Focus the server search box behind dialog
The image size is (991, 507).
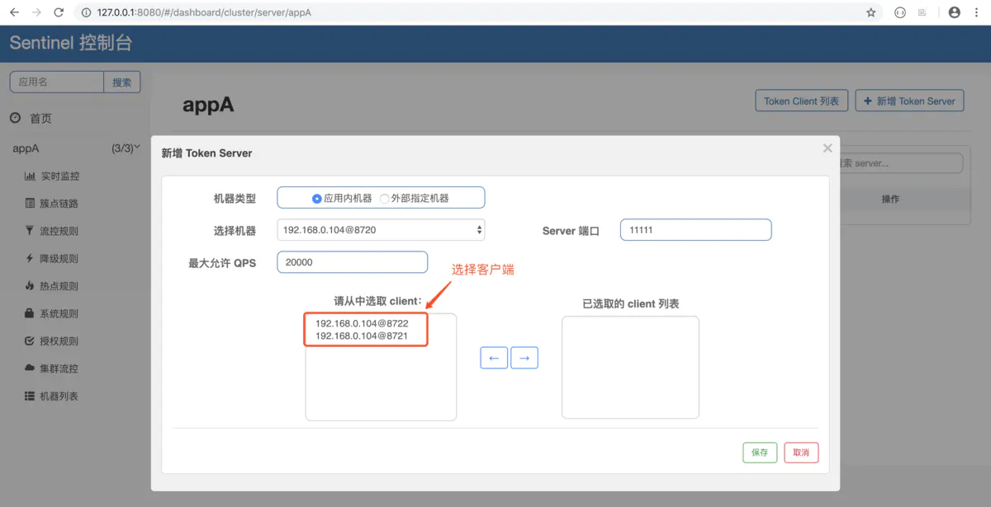click(x=901, y=163)
